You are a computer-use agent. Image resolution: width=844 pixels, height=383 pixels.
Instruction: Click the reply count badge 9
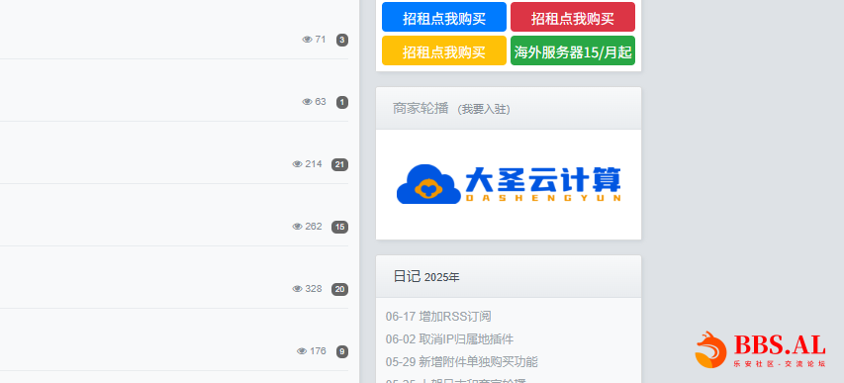point(342,352)
